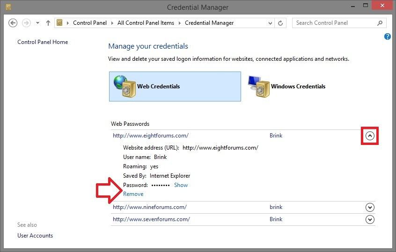
Task: Open User Accounts under See also
Action: [x=35, y=236]
